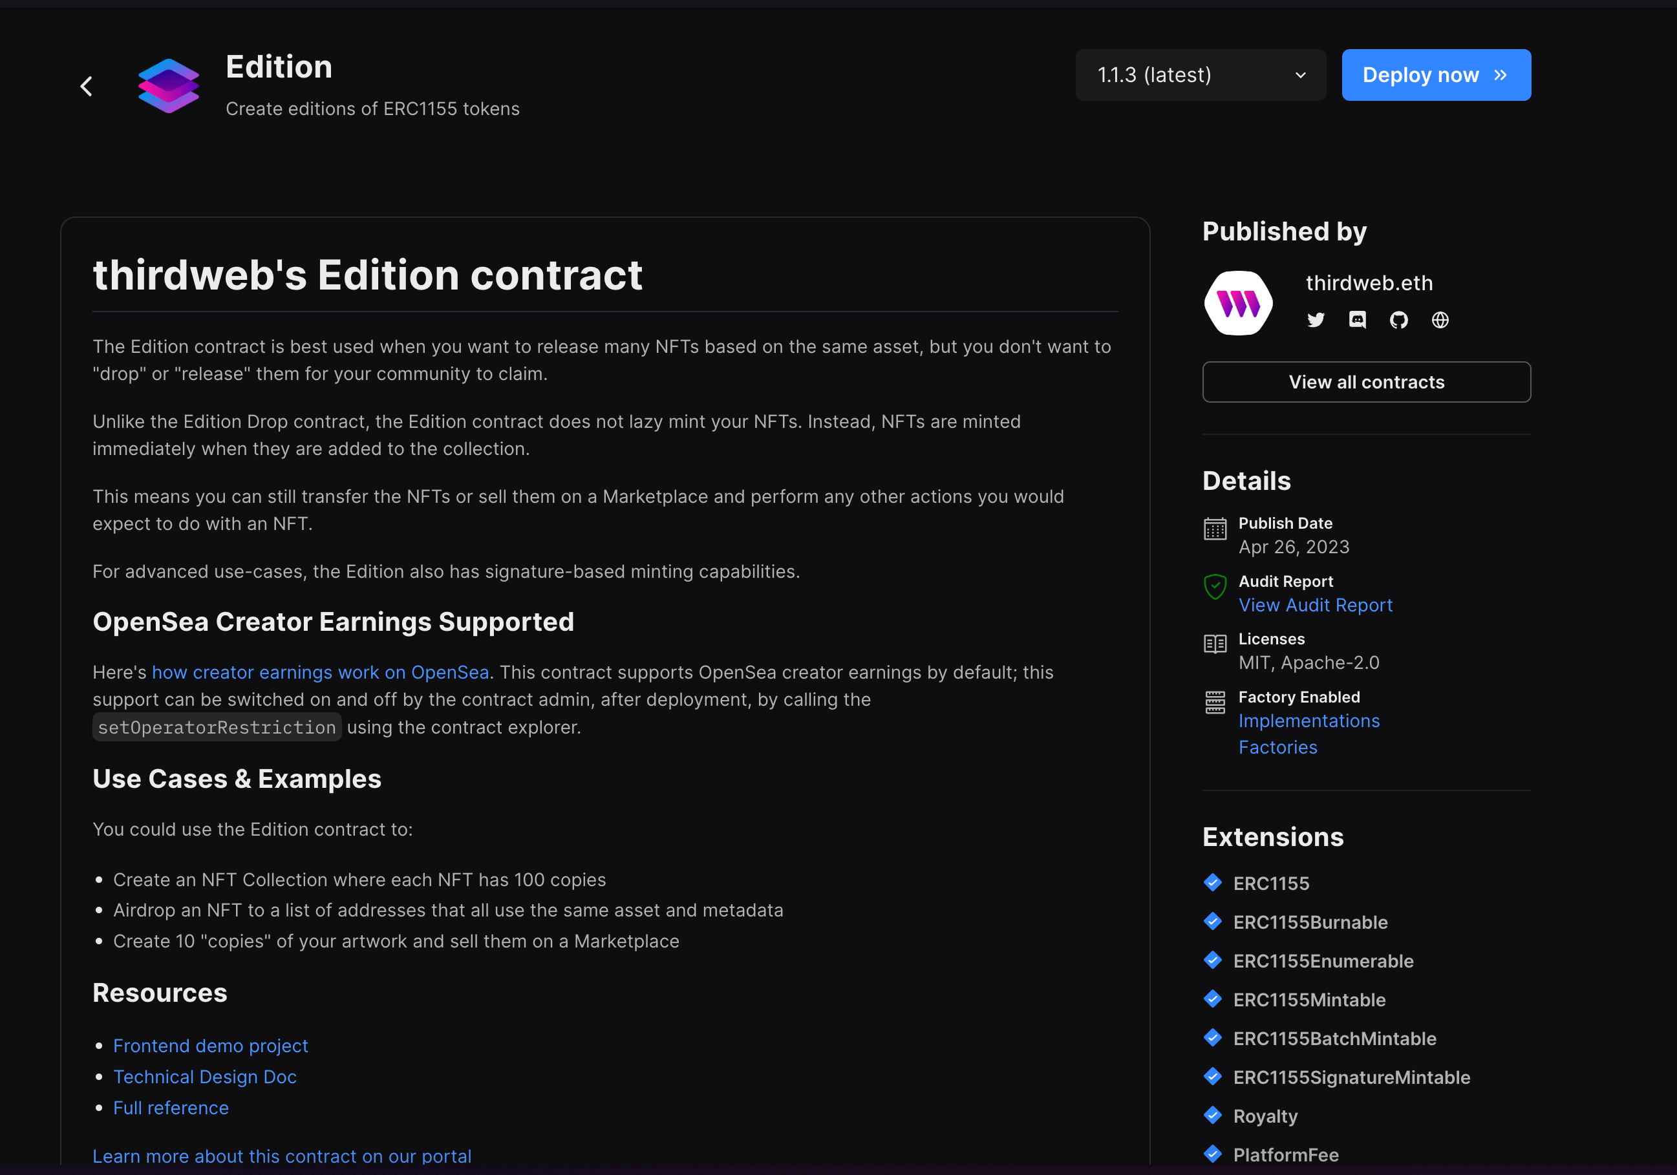The image size is (1677, 1175).
Task: Click the Deploy now chevrons
Action: (1499, 74)
